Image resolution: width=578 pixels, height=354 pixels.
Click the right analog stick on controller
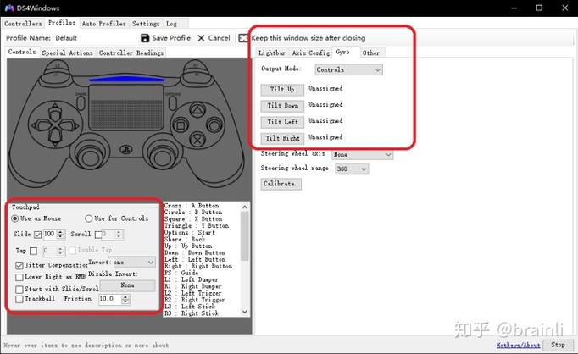162,156
